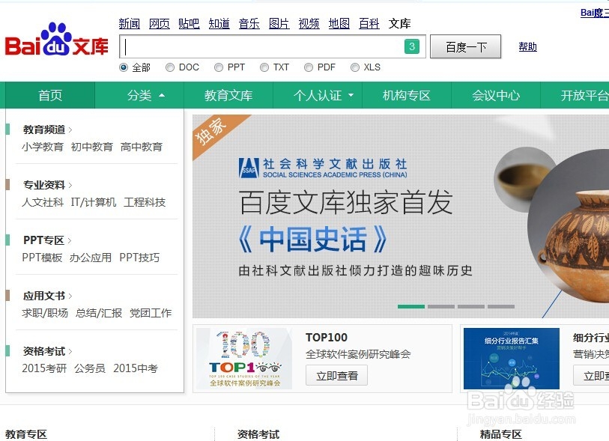Open 公务员 link

90,368
